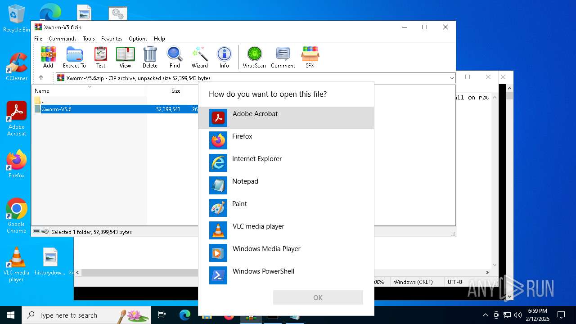576x324 pixels.
Task: Select the Xworm-V5.6 folder row
Action: [x=115, y=109]
